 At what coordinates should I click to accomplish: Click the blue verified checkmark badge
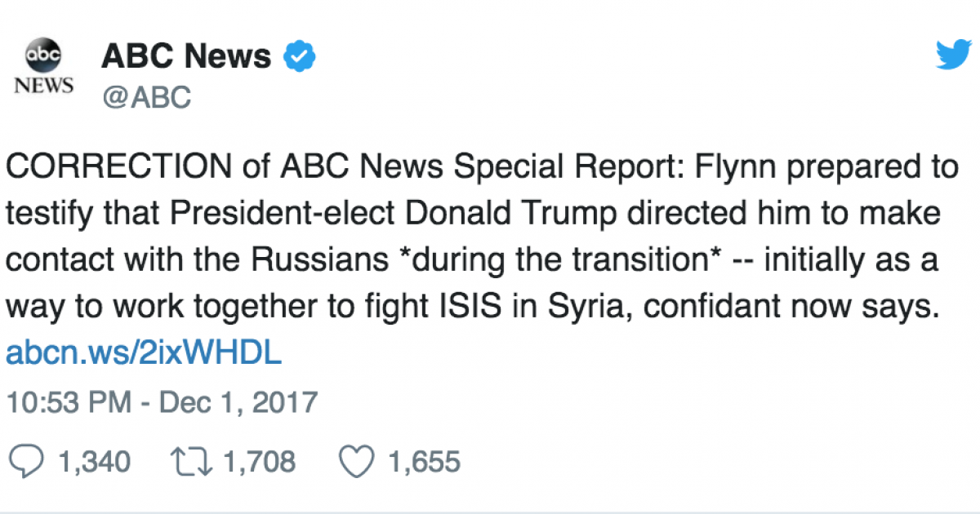pyautogui.click(x=300, y=57)
